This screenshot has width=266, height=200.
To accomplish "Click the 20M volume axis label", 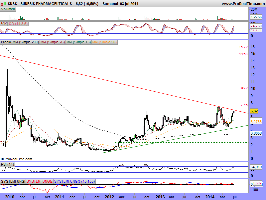I will [254, 10].
